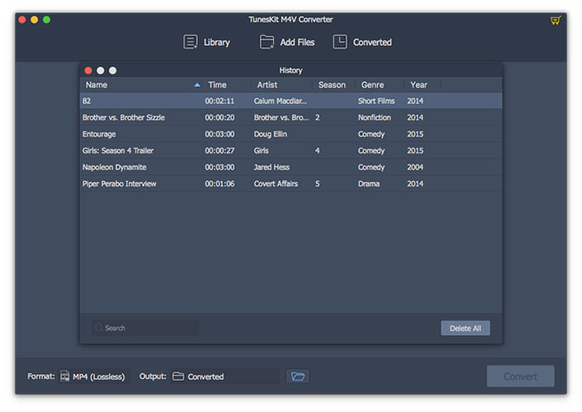
Task: Click year 2015 in Entourage row
Action: click(415, 134)
